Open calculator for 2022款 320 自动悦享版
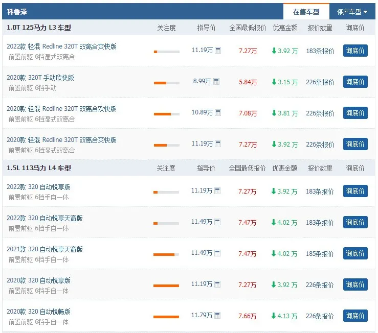Screen dimensions: 378x333 coord(217,191)
